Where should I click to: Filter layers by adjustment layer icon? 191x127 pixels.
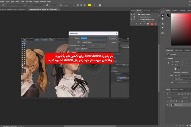click(x=182, y=94)
